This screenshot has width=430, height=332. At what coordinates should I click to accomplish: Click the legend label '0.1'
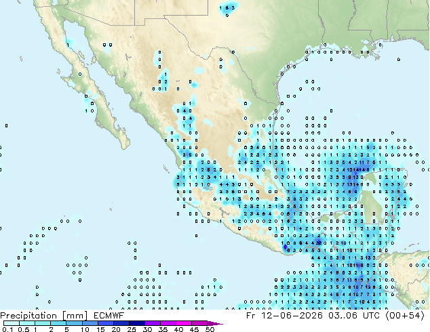click(x=7, y=329)
